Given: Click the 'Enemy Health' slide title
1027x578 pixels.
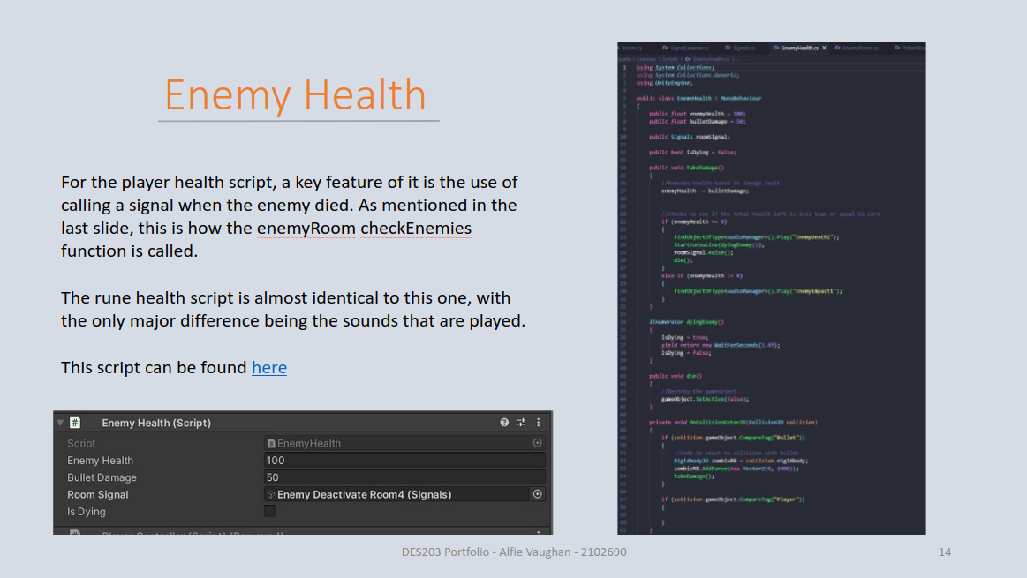Looking at the screenshot, I should 296,94.
